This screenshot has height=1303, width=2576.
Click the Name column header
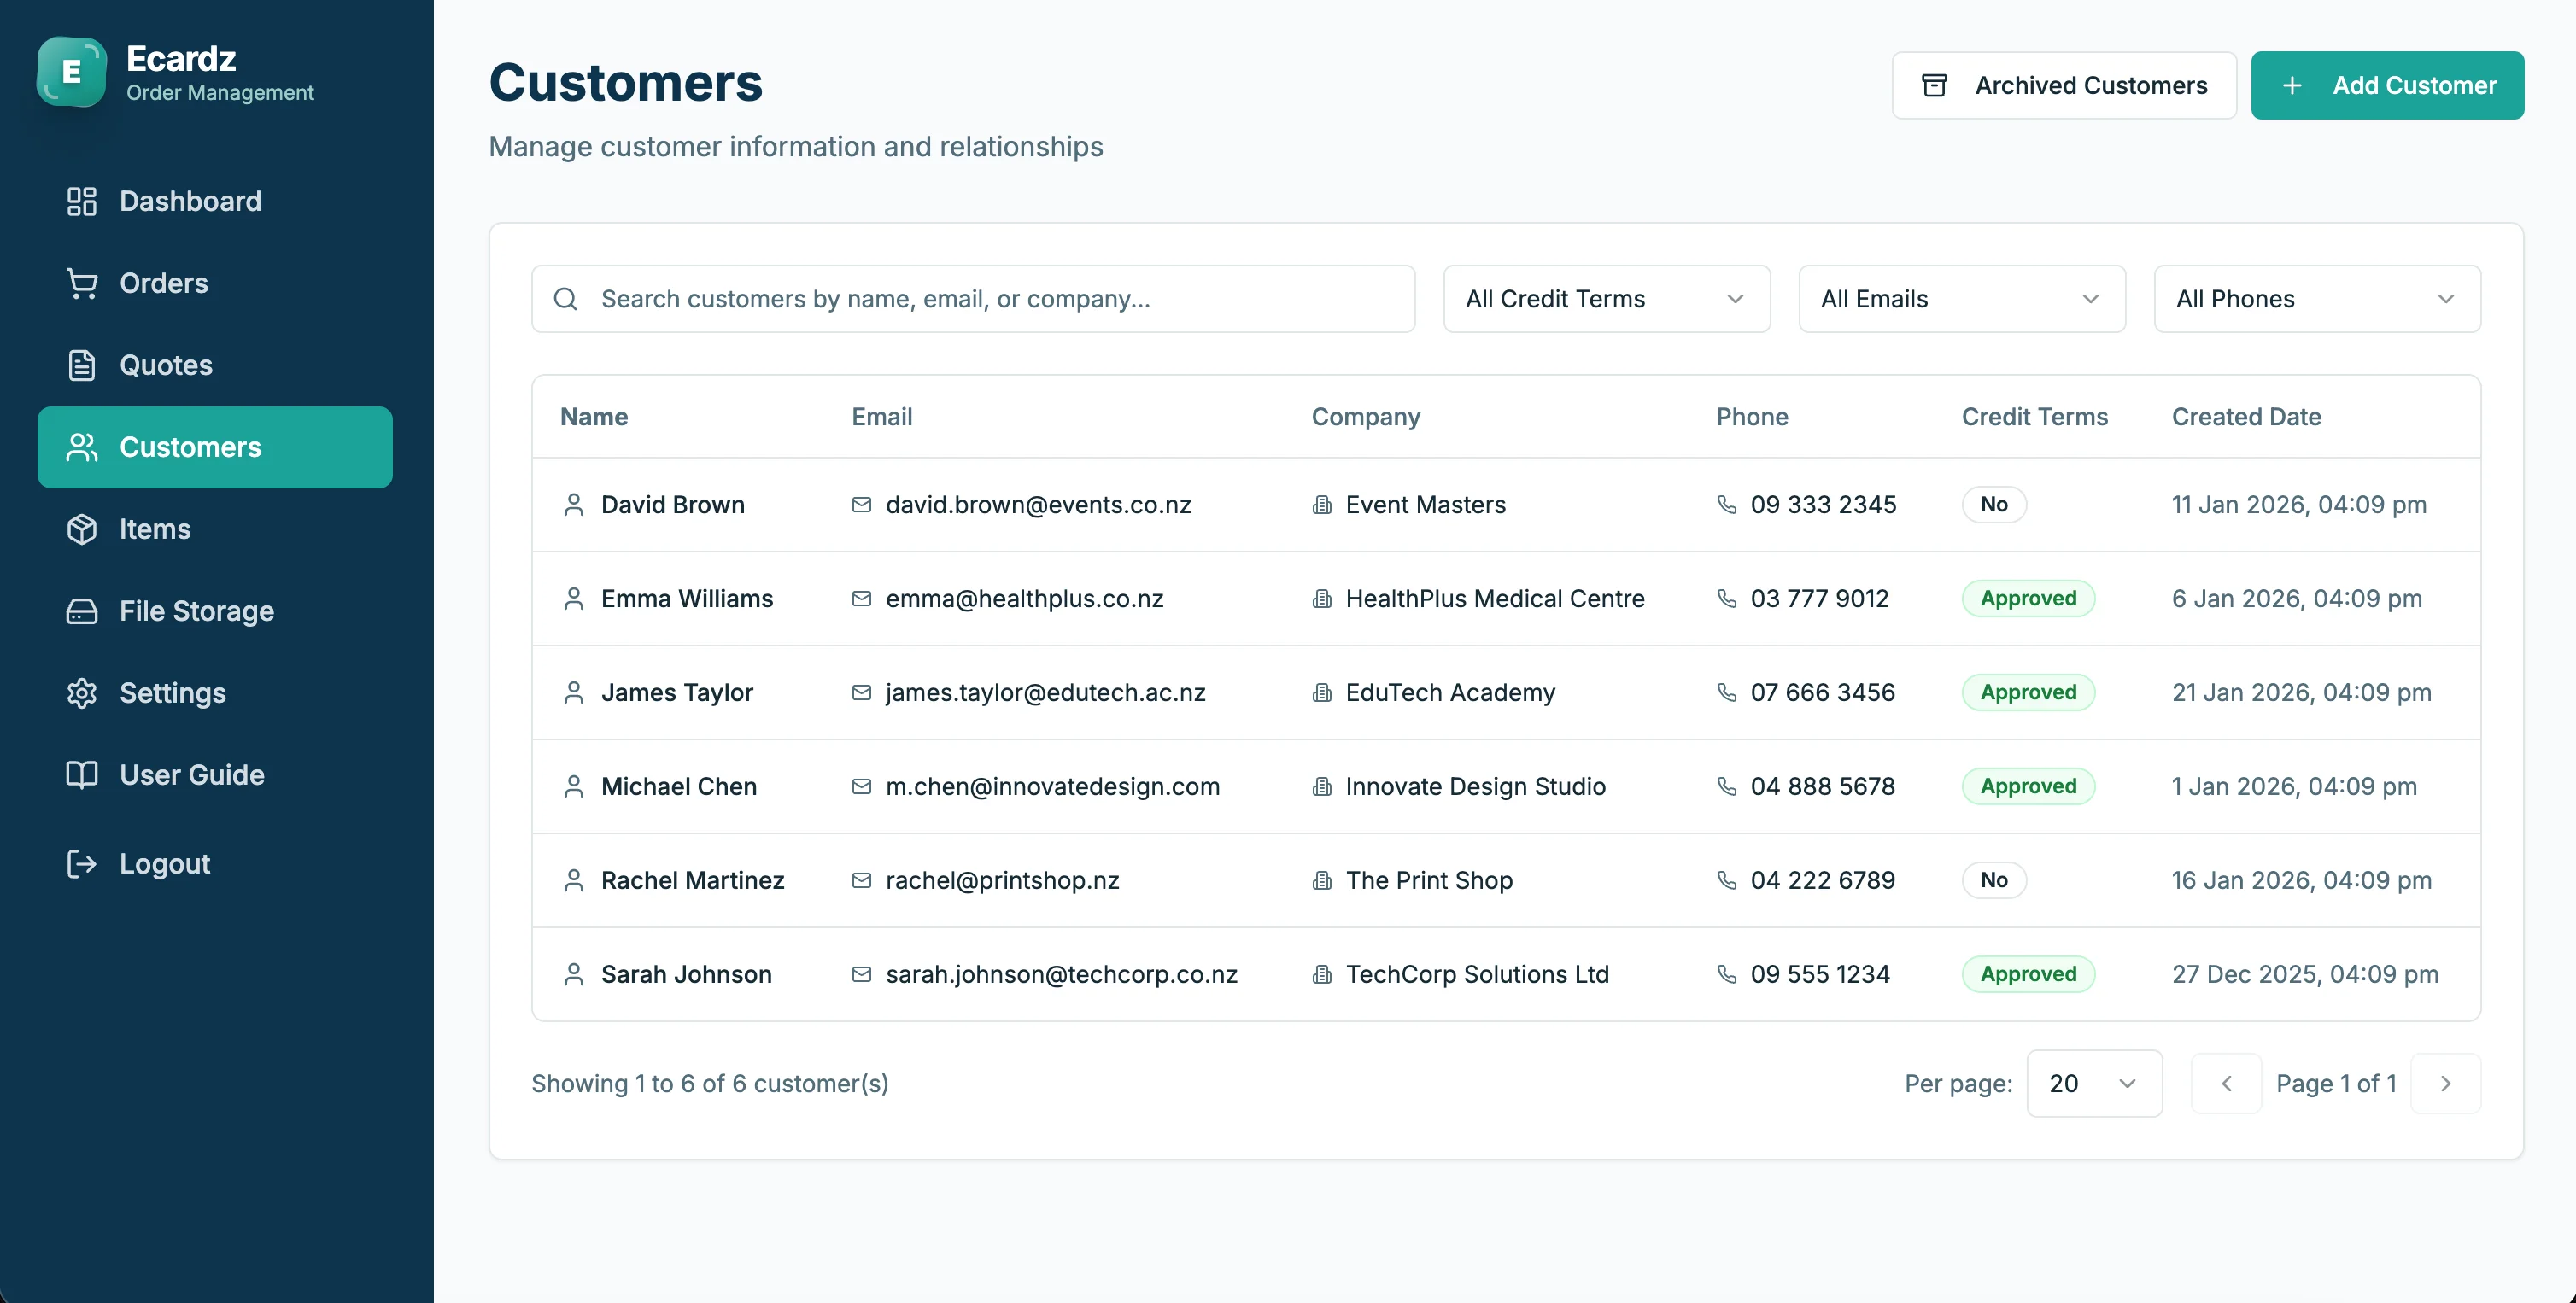tap(594, 417)
